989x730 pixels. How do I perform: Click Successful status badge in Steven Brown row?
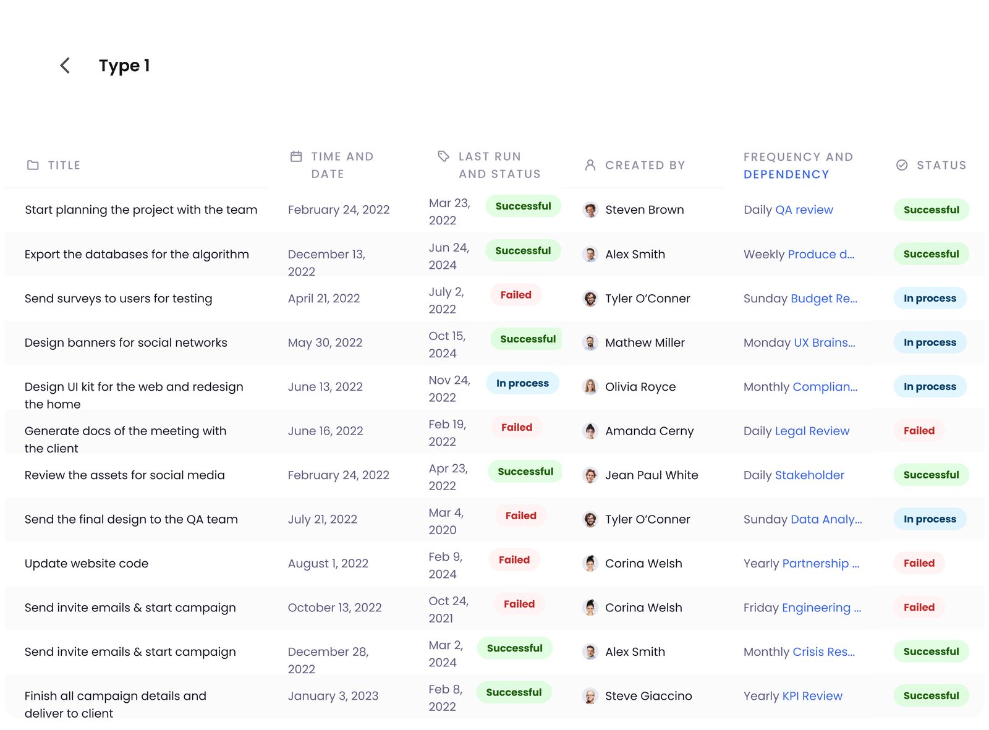[x=932, y=210]
